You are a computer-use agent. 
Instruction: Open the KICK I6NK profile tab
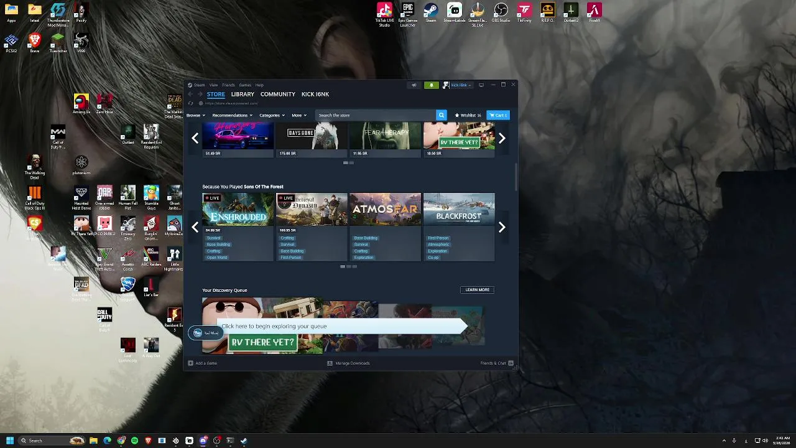pos(315,94)
